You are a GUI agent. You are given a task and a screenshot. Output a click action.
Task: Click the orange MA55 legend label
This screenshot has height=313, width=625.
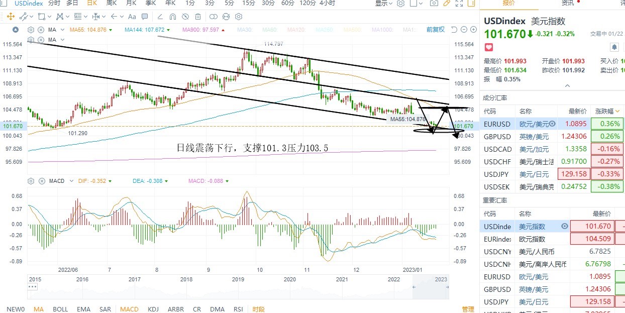coord(88,30)
